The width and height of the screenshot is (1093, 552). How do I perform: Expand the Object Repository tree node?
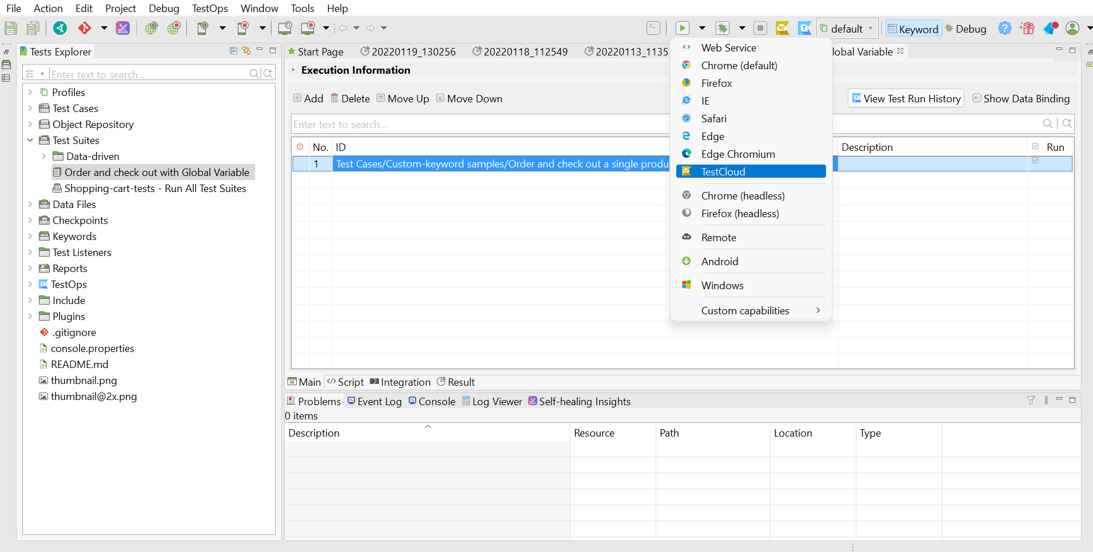coord(30,124)
